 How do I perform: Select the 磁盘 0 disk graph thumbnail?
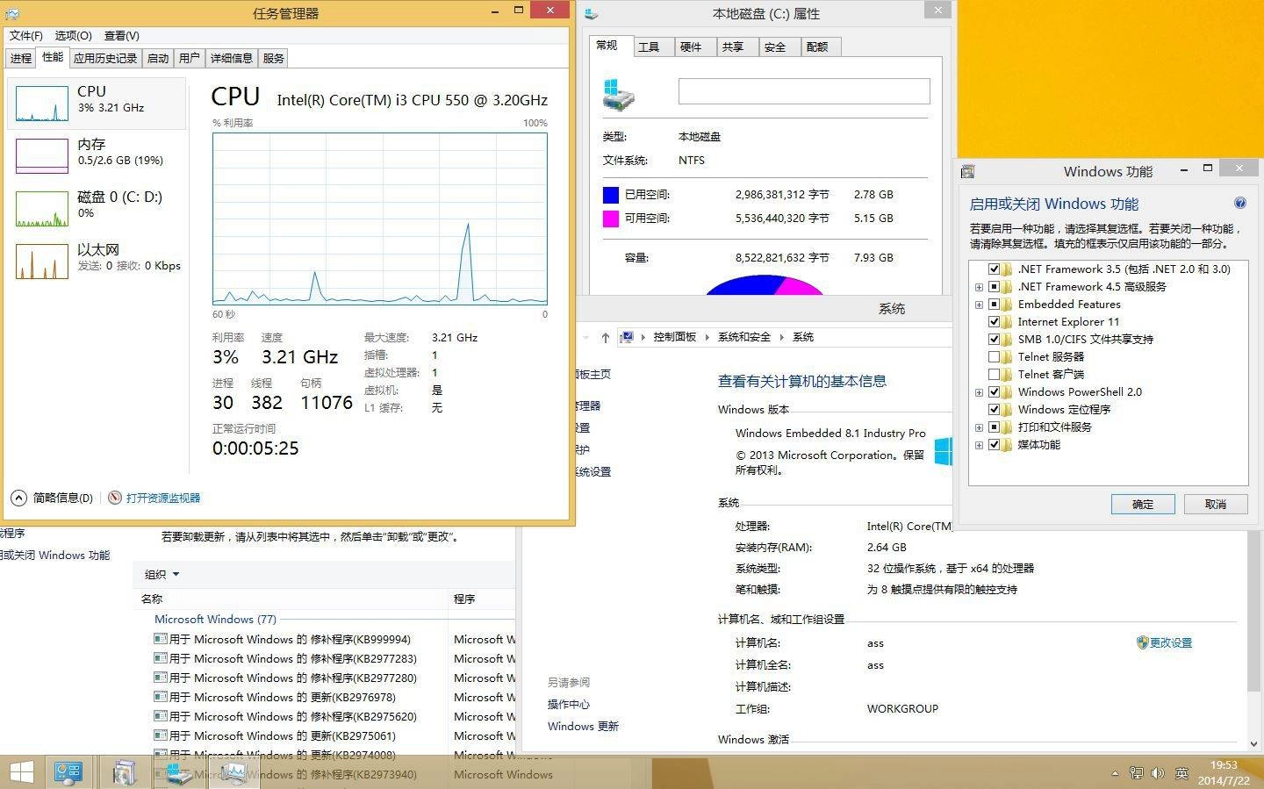42,209
